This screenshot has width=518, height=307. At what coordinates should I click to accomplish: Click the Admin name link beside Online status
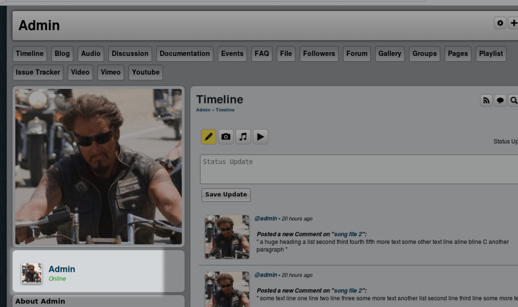(x=62, y=269)
